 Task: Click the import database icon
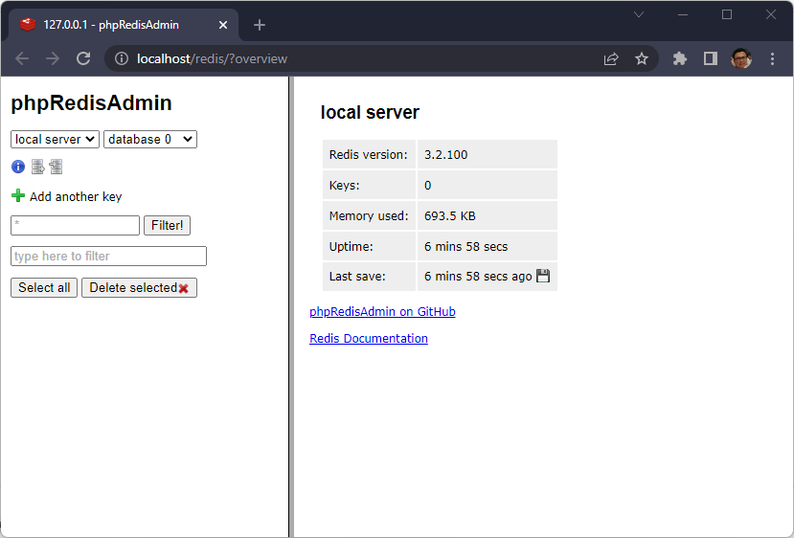(x=56, y=167)
